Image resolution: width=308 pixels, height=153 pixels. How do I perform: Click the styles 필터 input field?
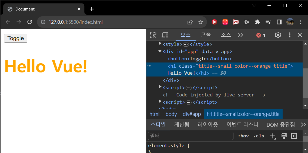click(x=190, y=136)
